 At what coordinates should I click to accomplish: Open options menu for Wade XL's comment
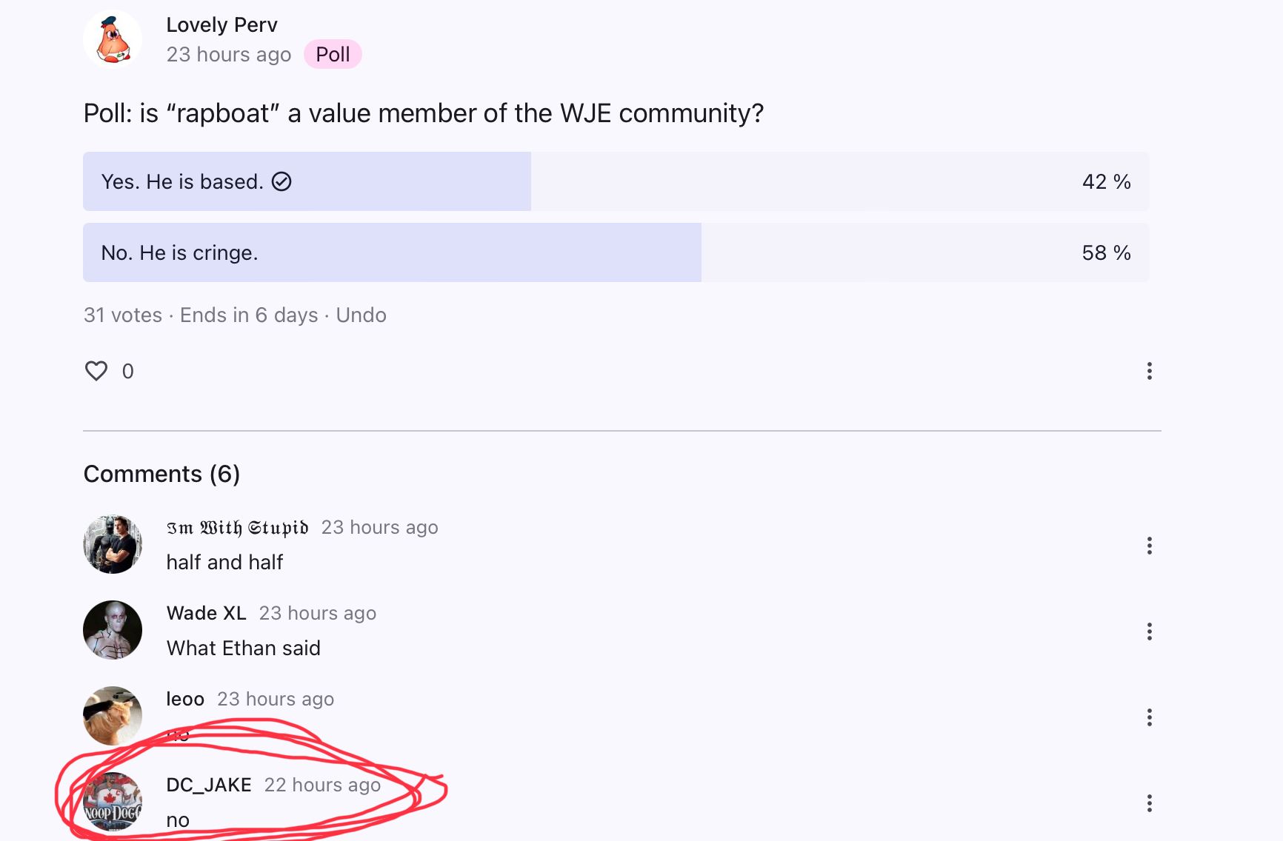(1149, 631)
